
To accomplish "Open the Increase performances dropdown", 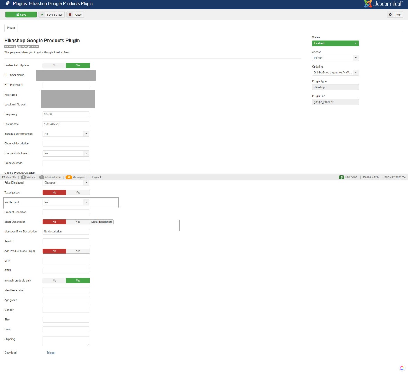I will click(66, 134).
